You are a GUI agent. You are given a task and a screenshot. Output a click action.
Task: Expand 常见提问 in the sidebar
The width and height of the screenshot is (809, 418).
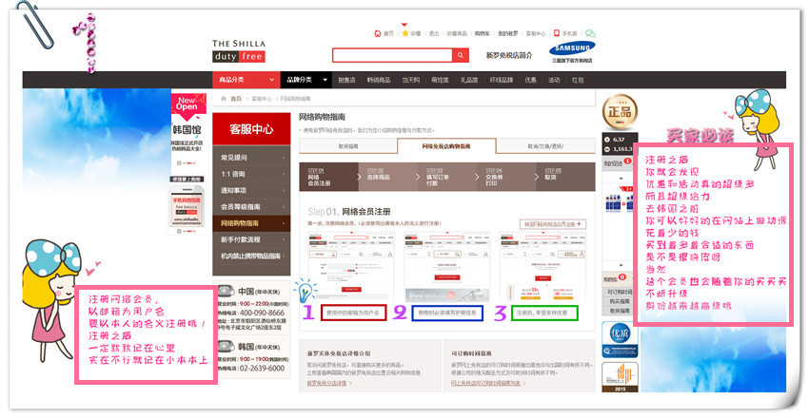(x=251, y=158)
